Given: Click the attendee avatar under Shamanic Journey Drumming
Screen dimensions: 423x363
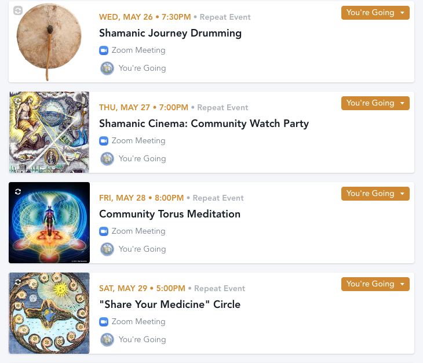Looking at the screenshot, I should [x=107, y=68].
